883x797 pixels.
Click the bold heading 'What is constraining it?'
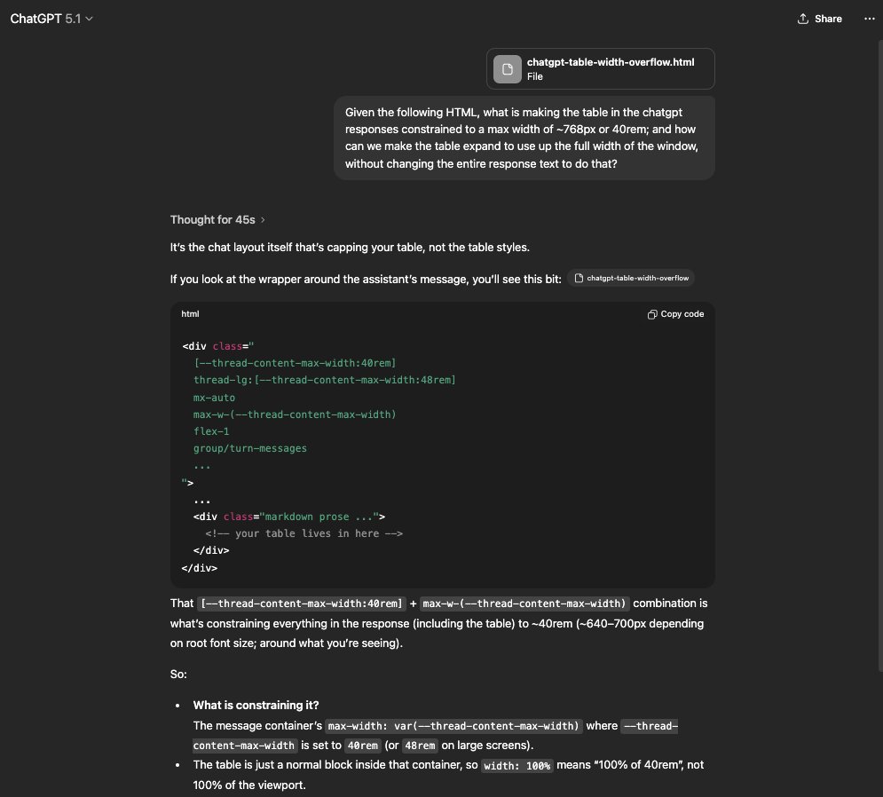pyautogui.click(x=256, y=706)
